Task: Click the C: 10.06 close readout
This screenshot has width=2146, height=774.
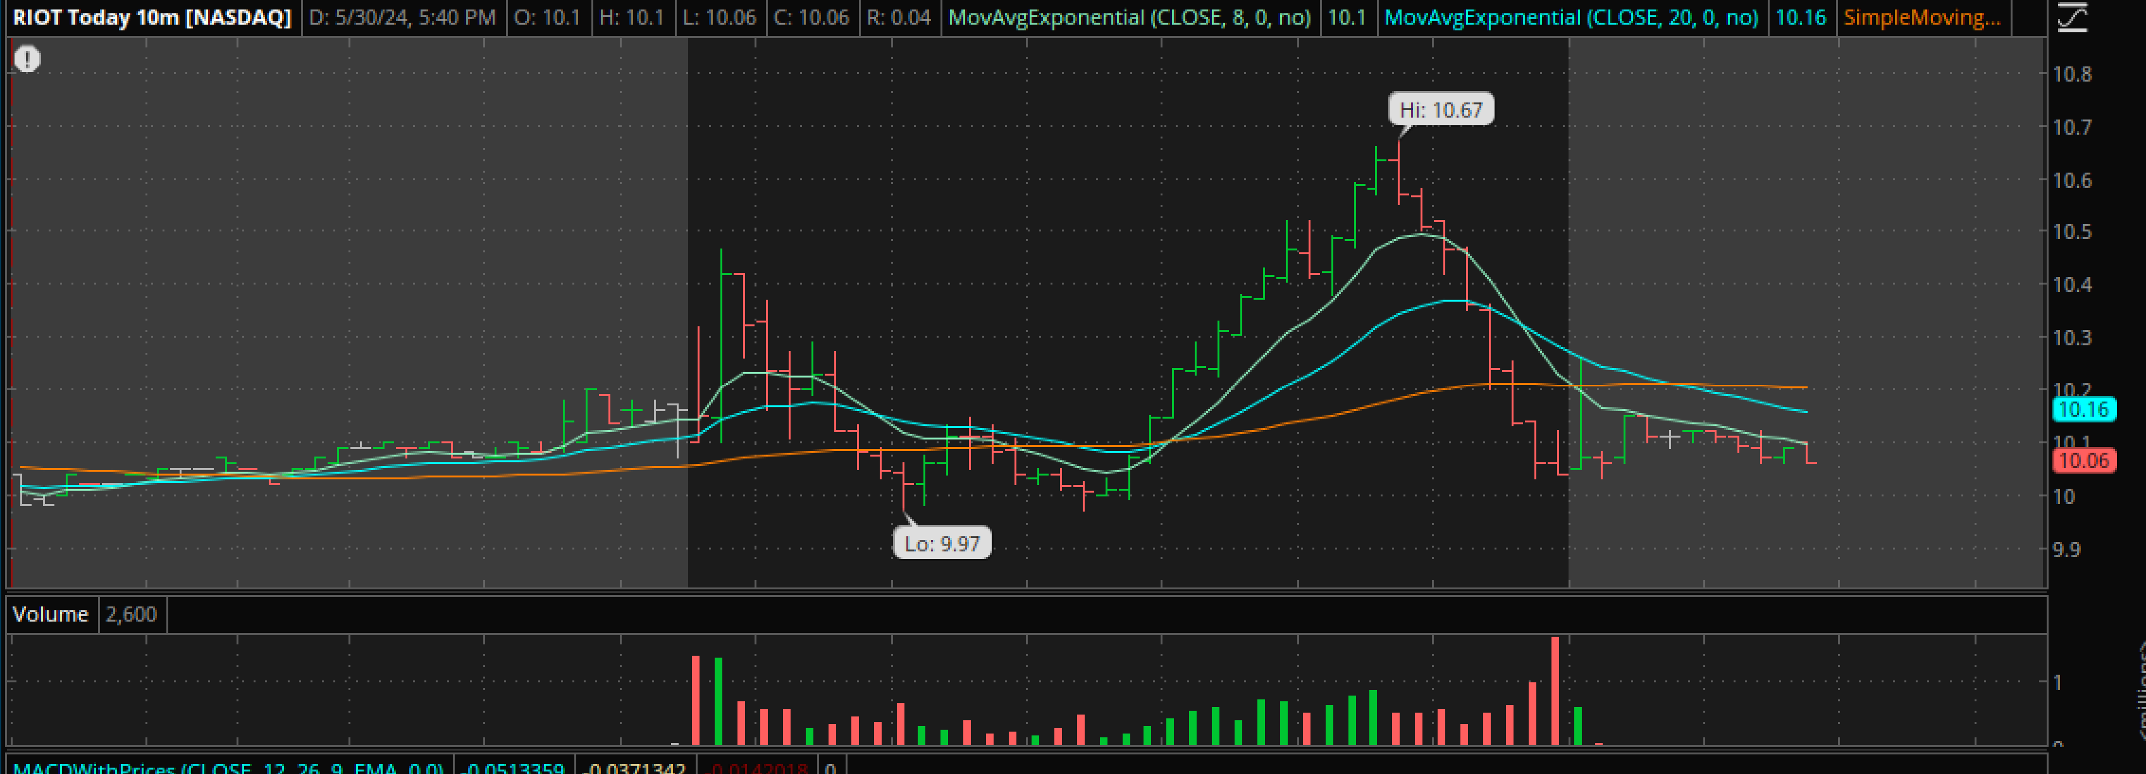Action: [x=811, y=18]
